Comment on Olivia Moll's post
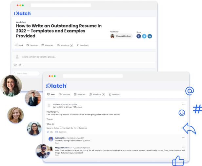202x166 pixels. (x=61, y=132)
